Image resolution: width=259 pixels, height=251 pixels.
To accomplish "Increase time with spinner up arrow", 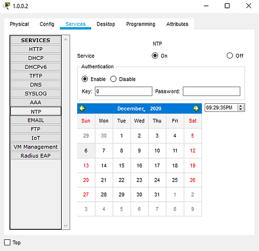I will pos(241,106).
